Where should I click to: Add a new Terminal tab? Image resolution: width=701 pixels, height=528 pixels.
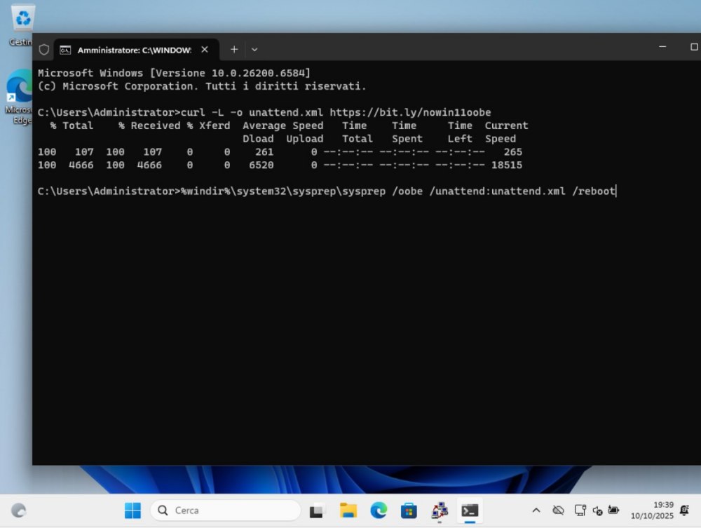click(234, 50)
